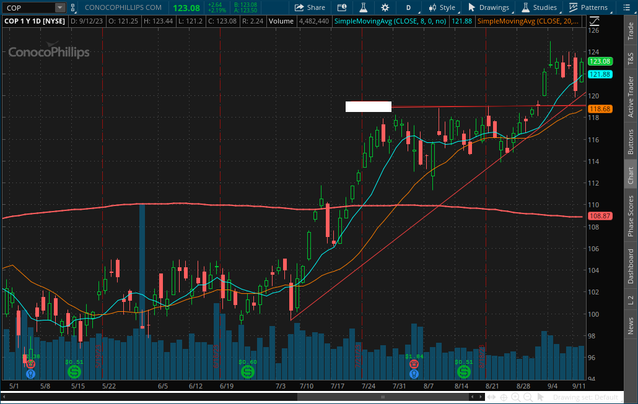Open the News side tab
Viewport: 638px width, 404px height.
click(x=631, y=325)
